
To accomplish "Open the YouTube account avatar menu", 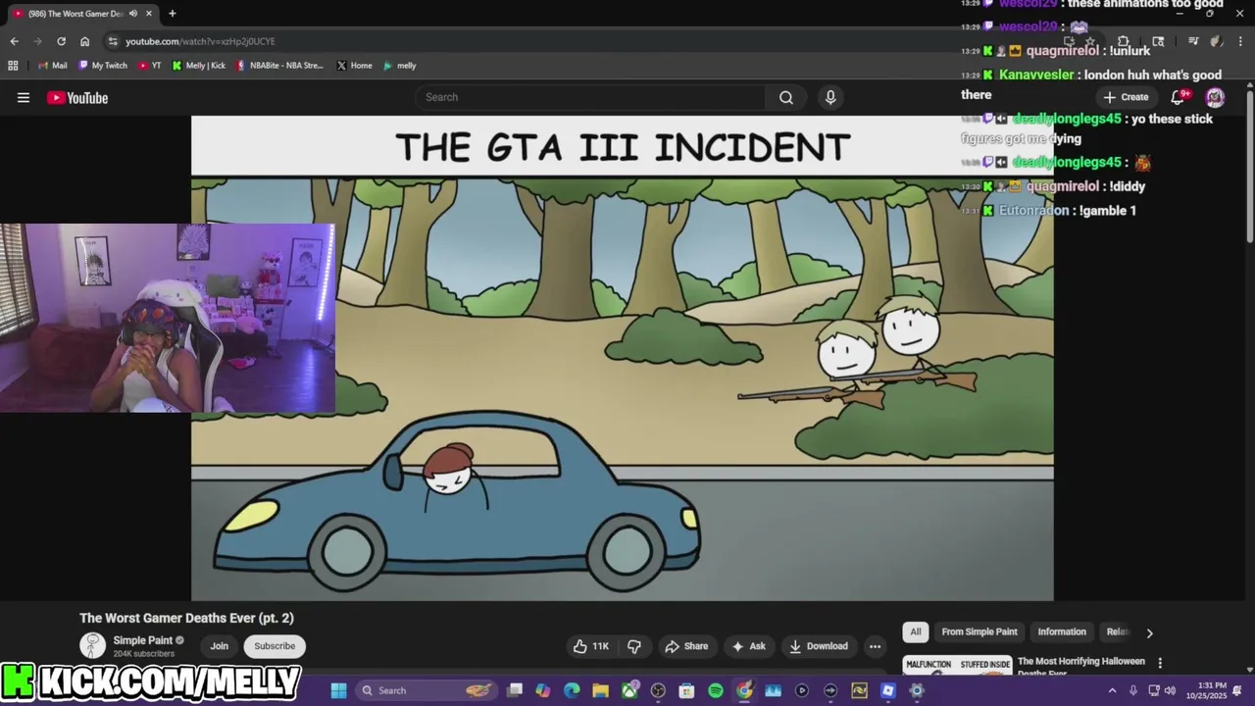I will (x=1215, y=96).
